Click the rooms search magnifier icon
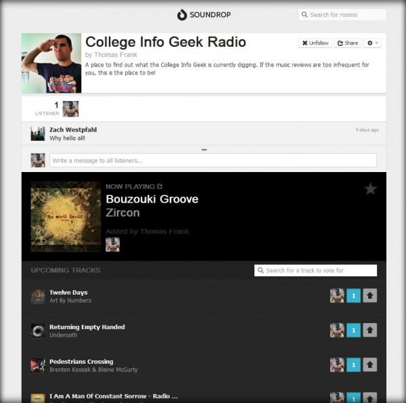This screenshot has width=406, height=403. coord(304,14)
